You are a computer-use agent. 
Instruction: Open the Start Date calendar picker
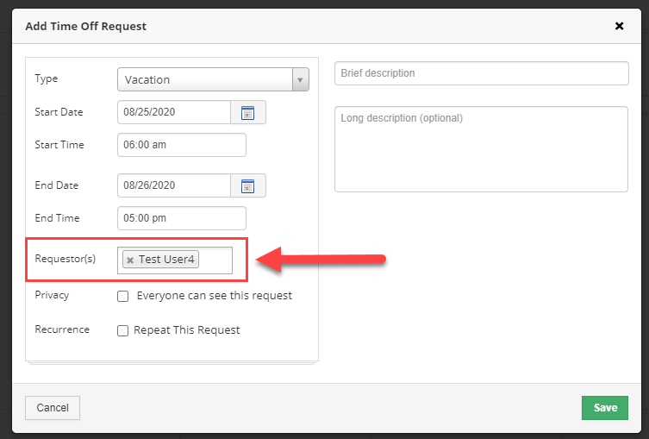[x=248, y=113]
